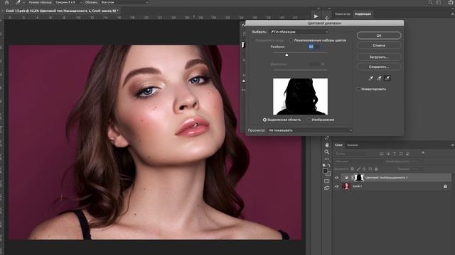Viewport: 455px width, 255px height.
Task: Select the Выделенная область radio button
Action: coord(264,120)
